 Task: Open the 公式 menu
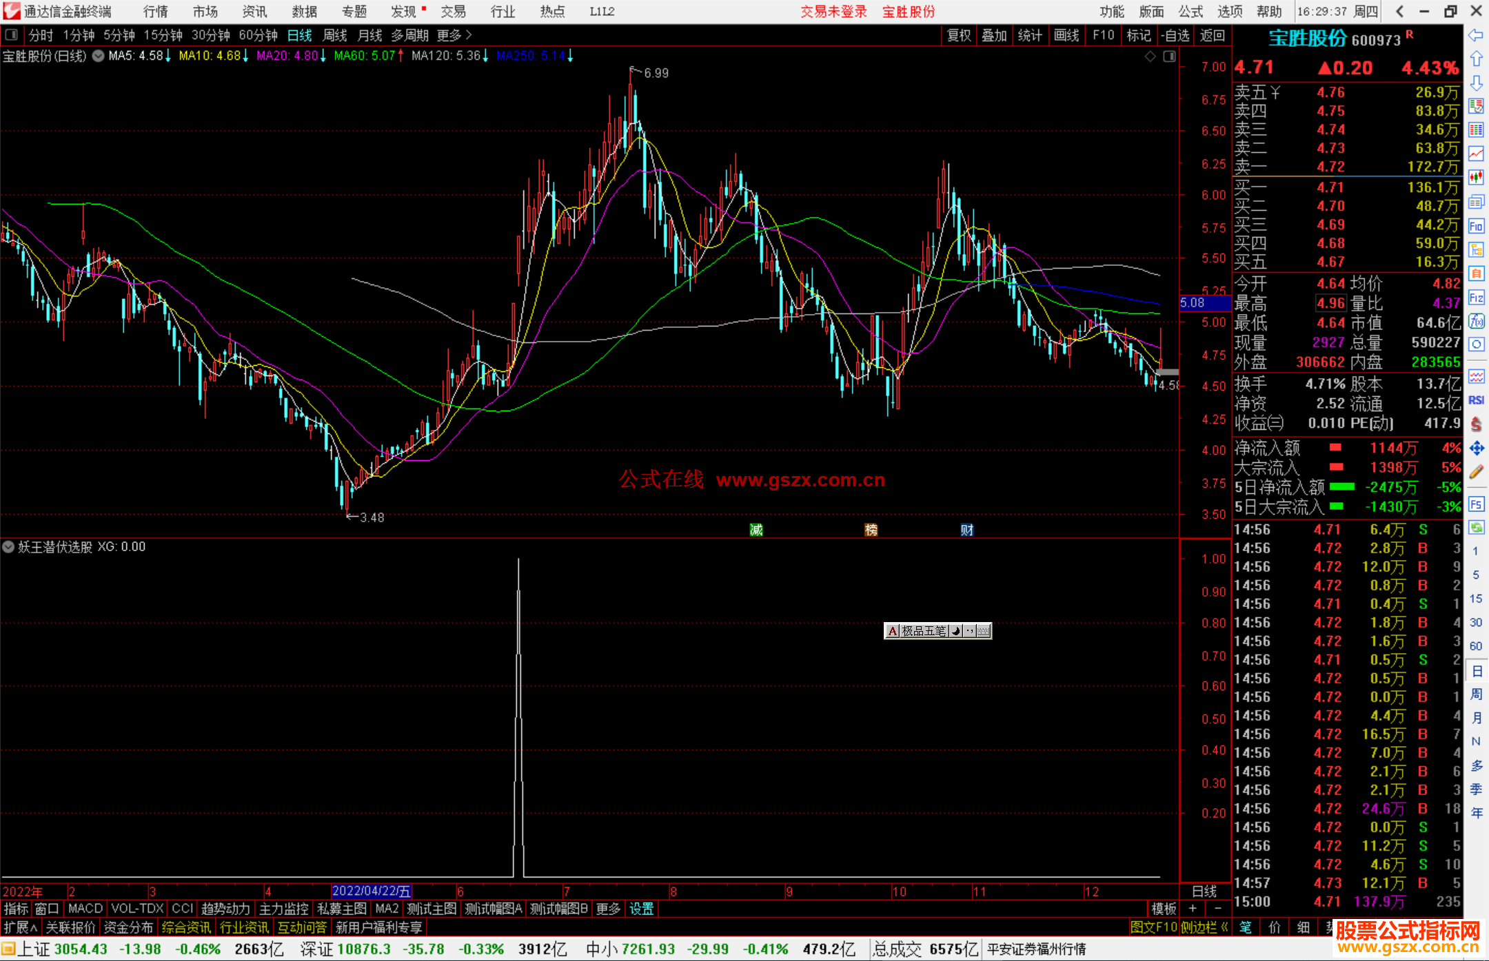pos(1191,12)
